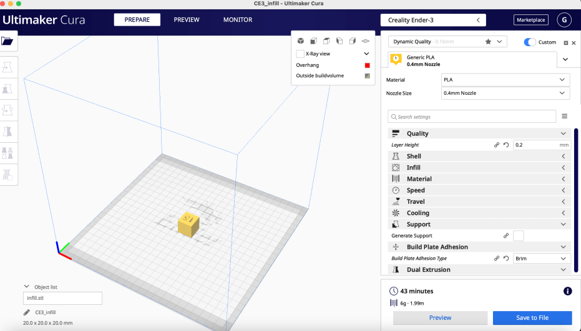
Task: Click the Outside buildvolume color swatch
Action: coord(367,76)
